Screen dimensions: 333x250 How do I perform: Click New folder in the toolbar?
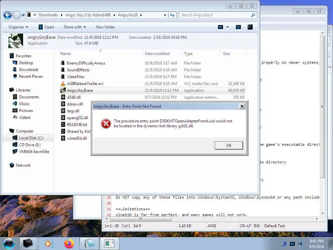click(105, 27)
